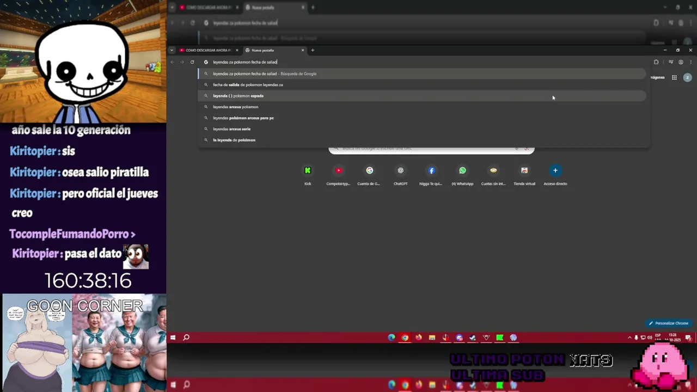Open a new tab with the plus button in front window
697x392 pixels.
[x=313, y=50]
